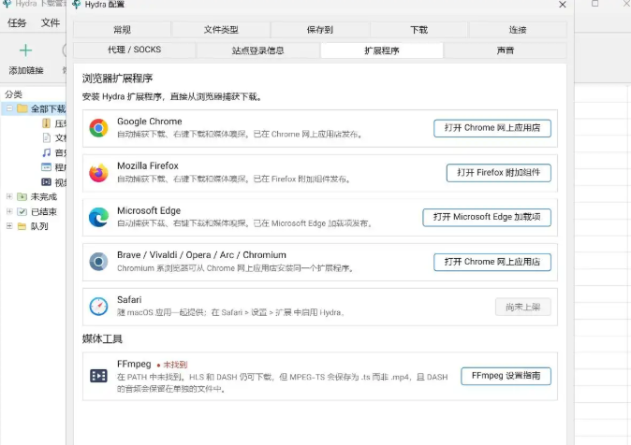Viewport: 631px width, 445px height.
Task: Click the 未找到 FFmpeg status text
Action: click(x=175, y=365)
